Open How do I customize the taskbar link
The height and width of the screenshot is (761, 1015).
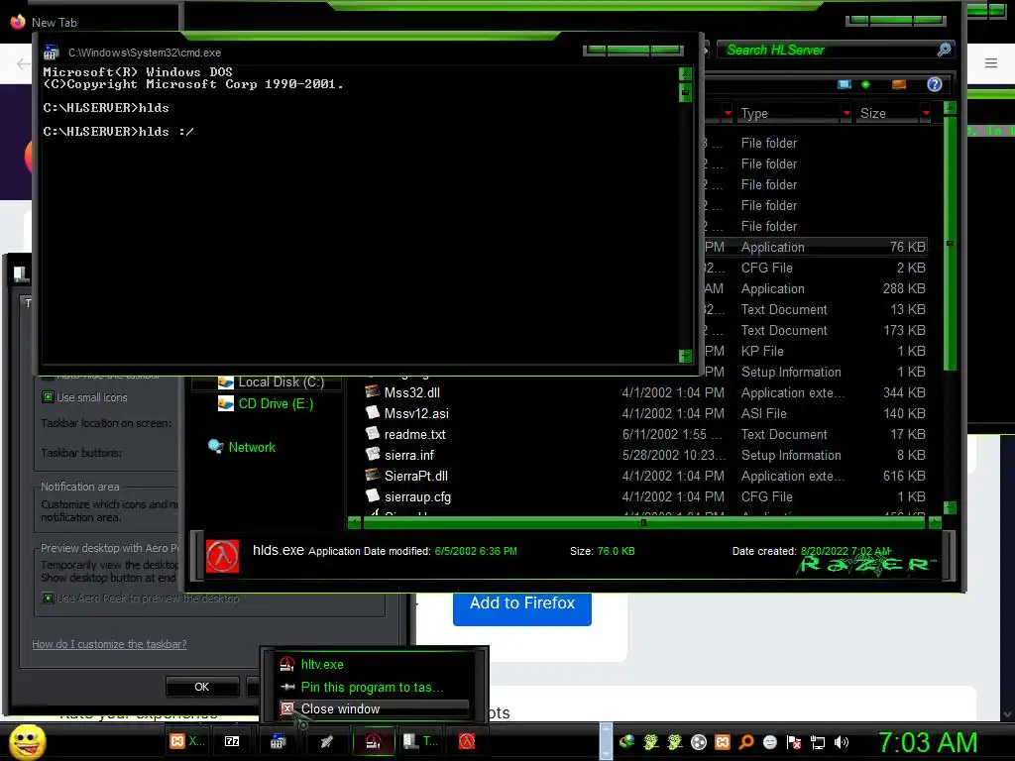point(109,644)
